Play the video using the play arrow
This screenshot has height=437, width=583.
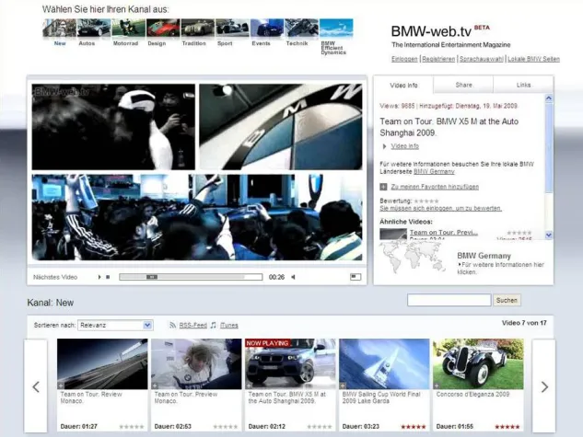(99, 277)
